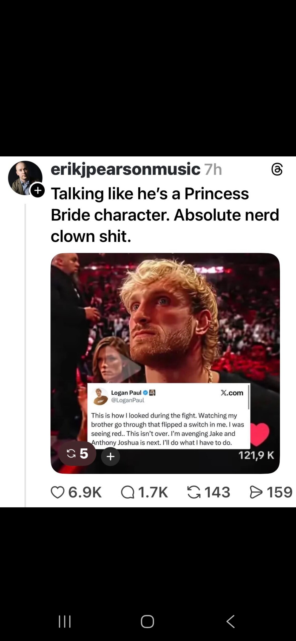
Task: Follow user via plus badge on avatar
Action: (38, 190)
